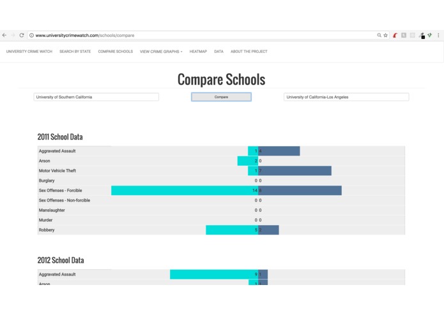Click 2011 Motor Vehicle Theft row label
This screenshot has width=444, height=315.
57,171
